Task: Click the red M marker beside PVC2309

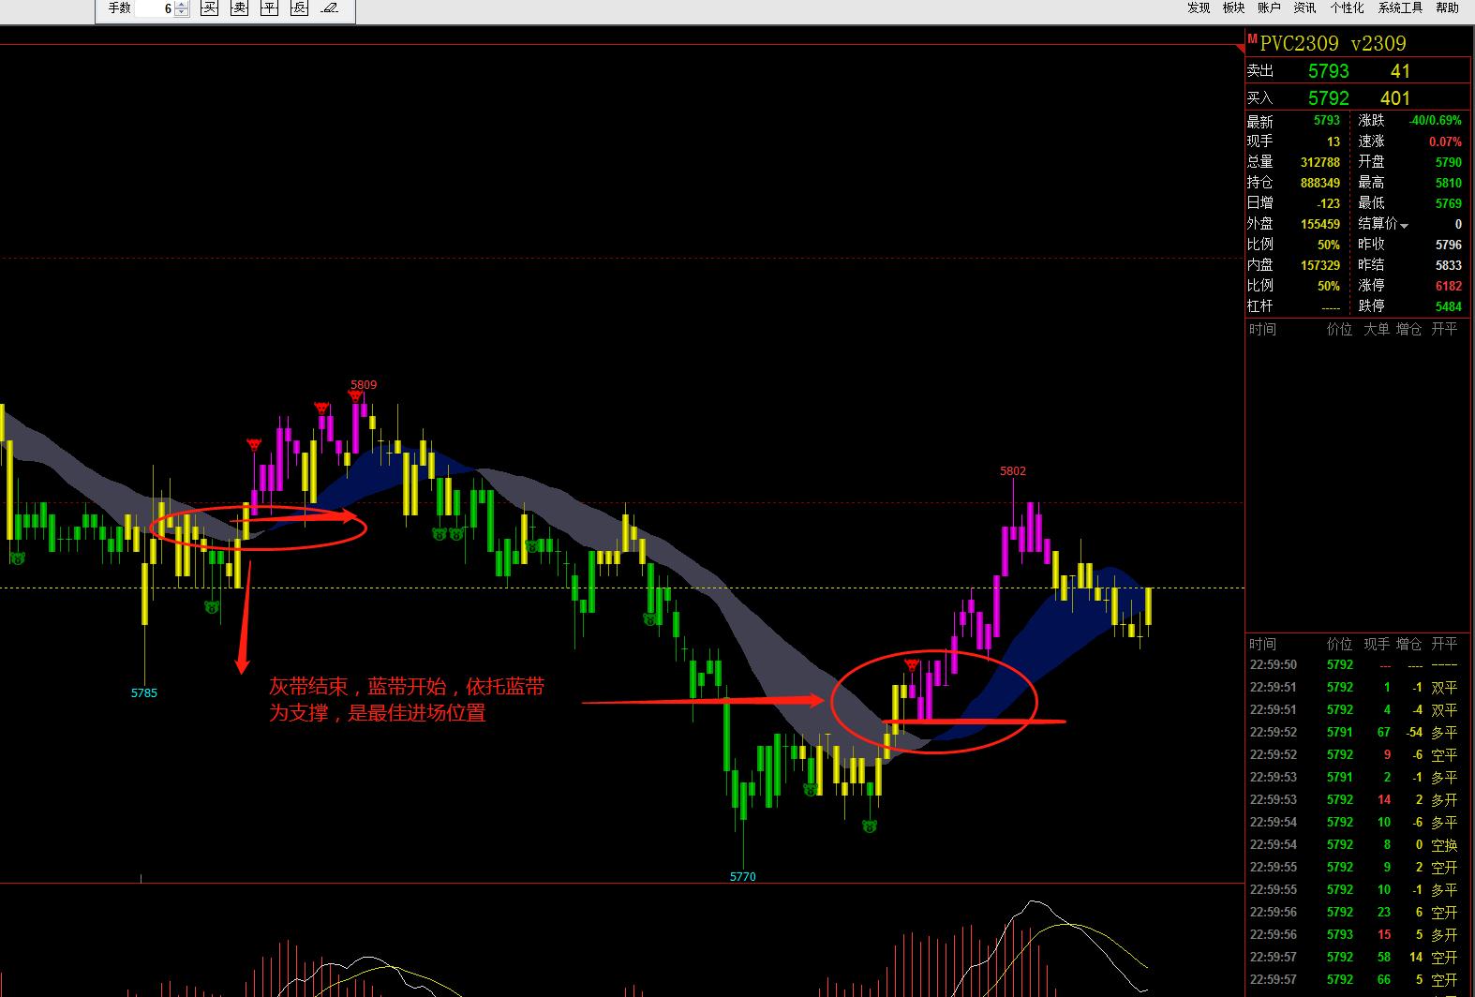Action: (1252, 37)
